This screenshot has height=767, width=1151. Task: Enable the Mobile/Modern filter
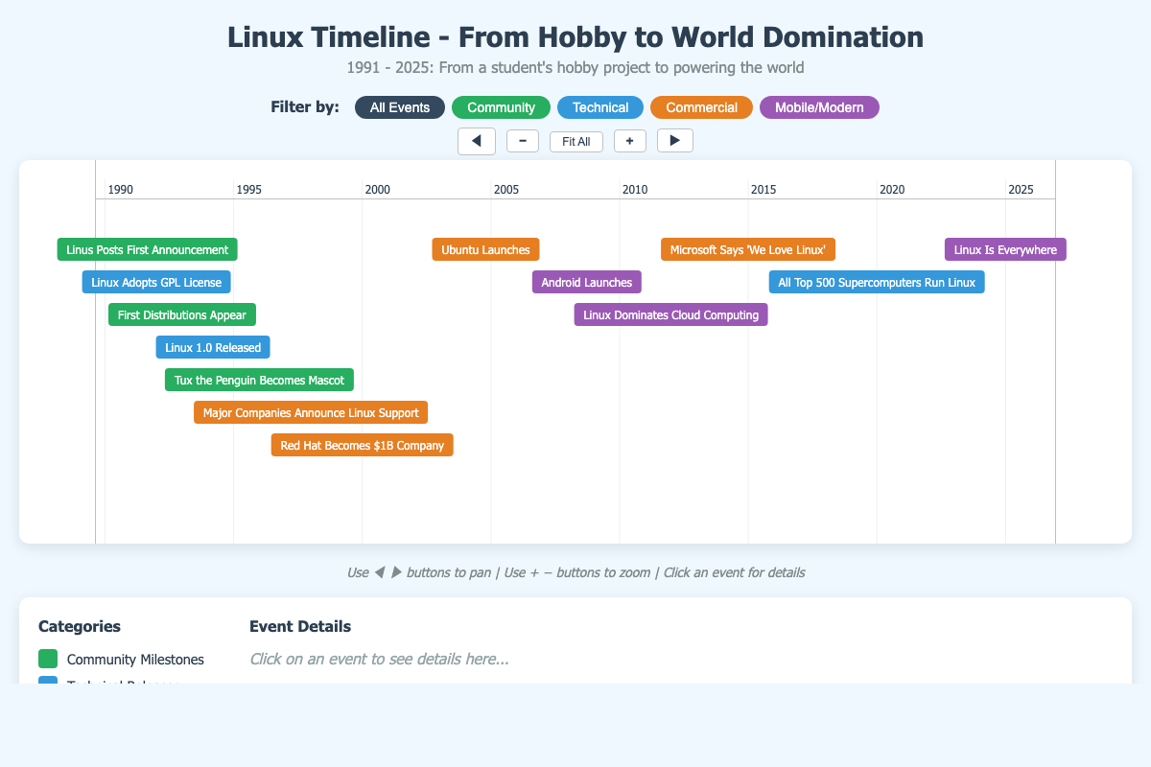click(x=819, y=106)
